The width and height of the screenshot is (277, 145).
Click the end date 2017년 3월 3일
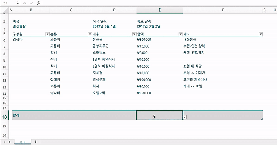pos(149,26)
